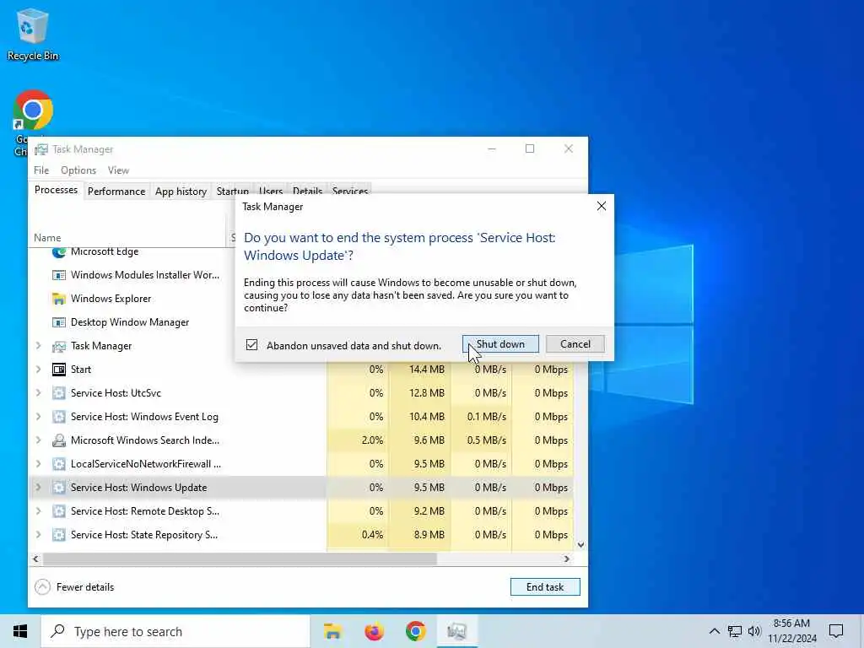Open the Windows Start menu
The image size is (864, 648).
pyautogui.click(x=20, y=631)
